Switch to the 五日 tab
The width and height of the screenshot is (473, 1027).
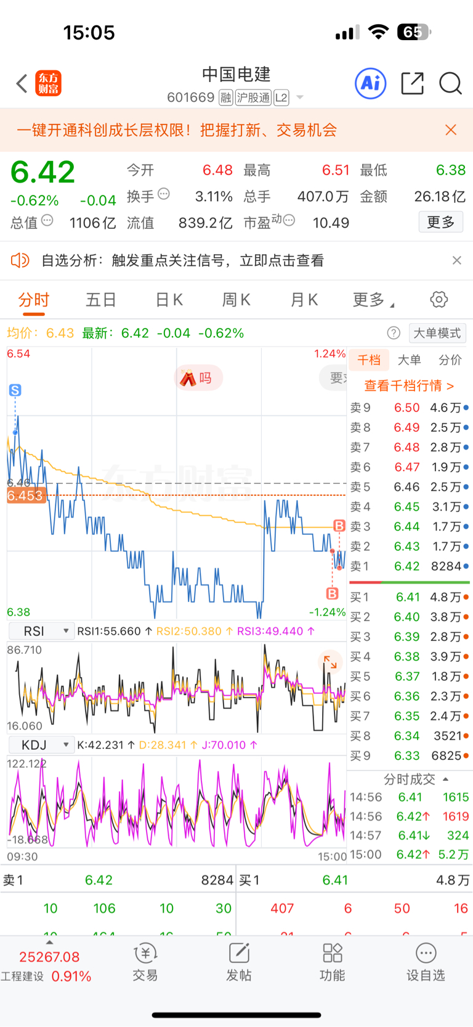[101, 300]
